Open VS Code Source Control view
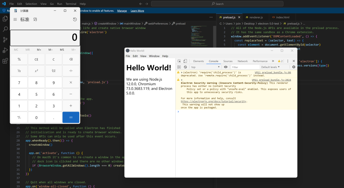The width and height of the screenshot is (344, 188). point(5,40)
